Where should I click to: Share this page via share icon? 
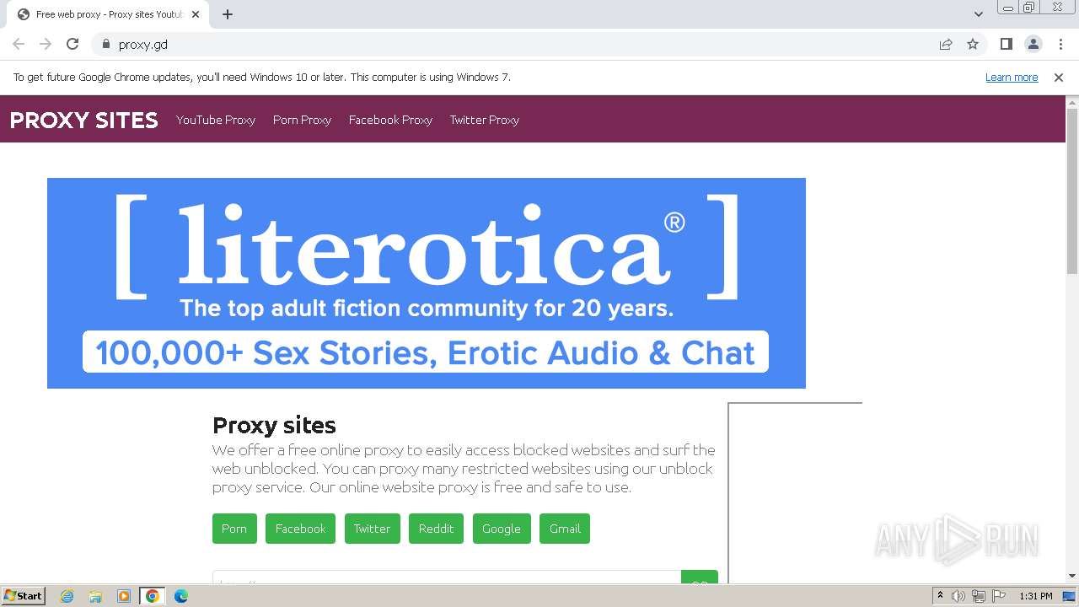[946, 44]
